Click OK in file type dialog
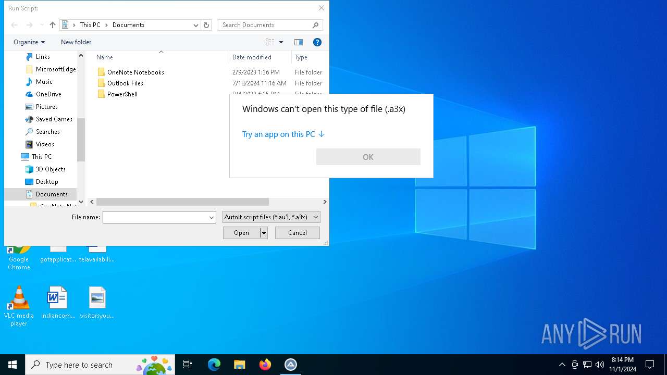This screenshot has width=667, height=375. point(368,157)
